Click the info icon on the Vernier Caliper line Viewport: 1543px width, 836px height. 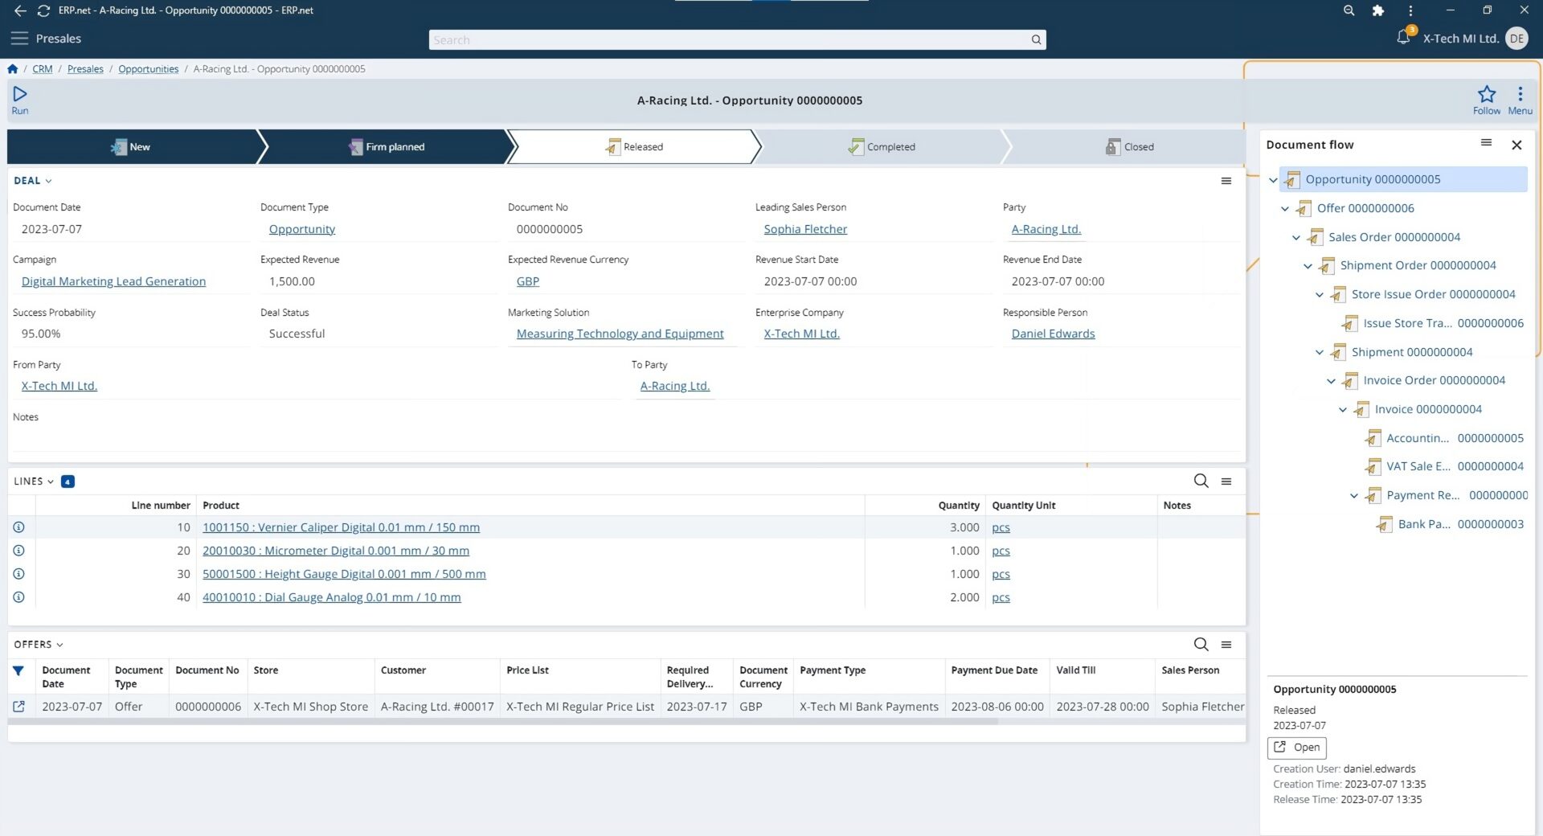pos(18,527)
